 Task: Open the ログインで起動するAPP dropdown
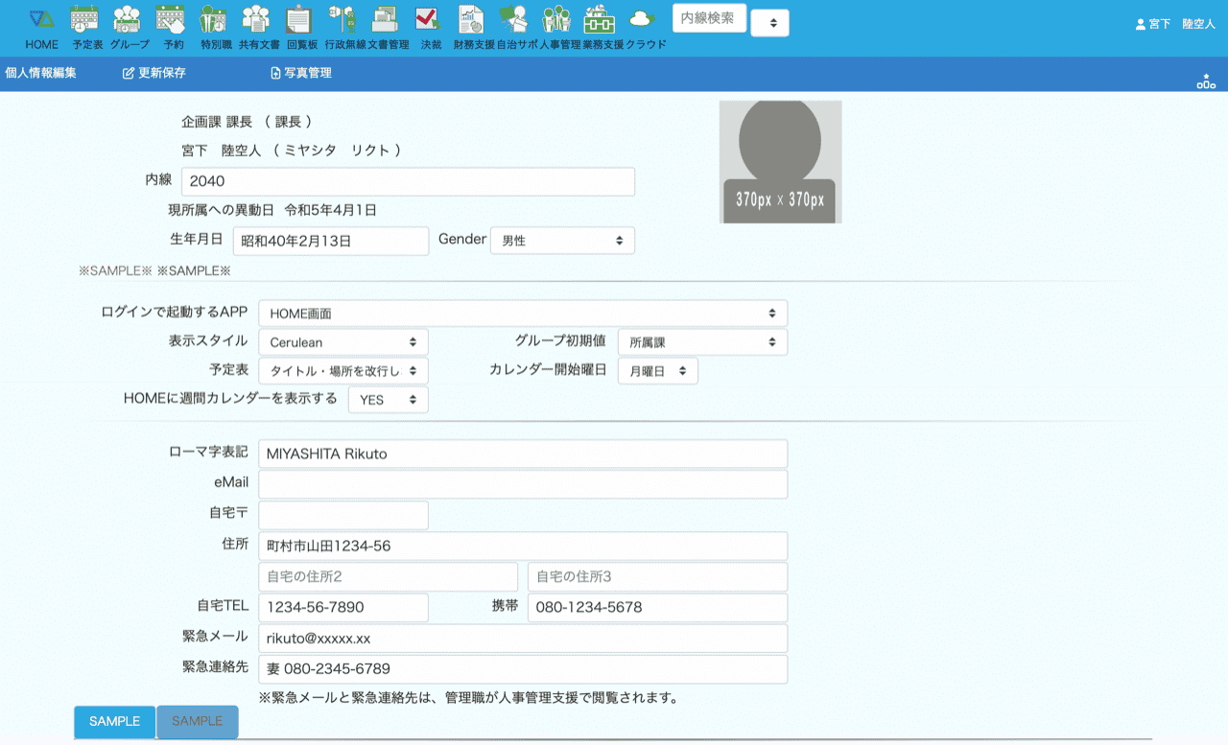tap(523, 314)
